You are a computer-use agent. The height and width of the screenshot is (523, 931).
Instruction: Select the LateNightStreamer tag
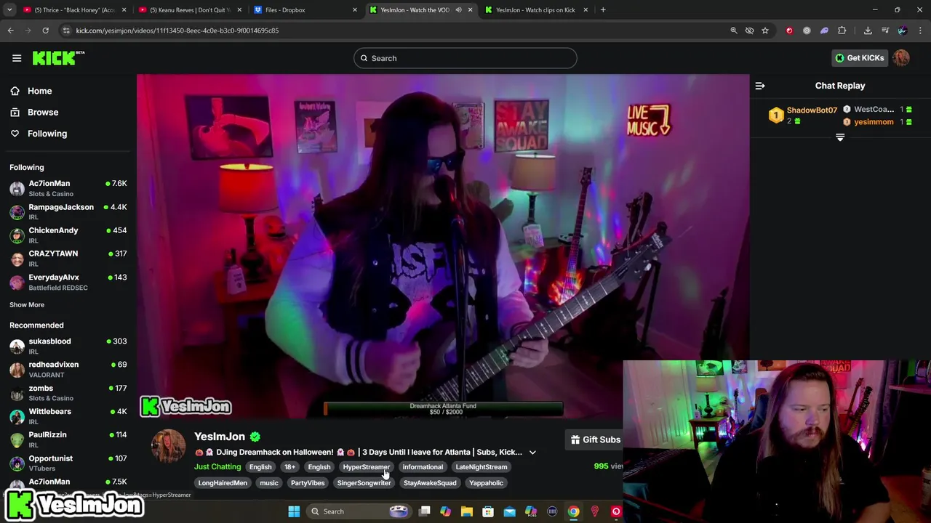tap(482, 467)
